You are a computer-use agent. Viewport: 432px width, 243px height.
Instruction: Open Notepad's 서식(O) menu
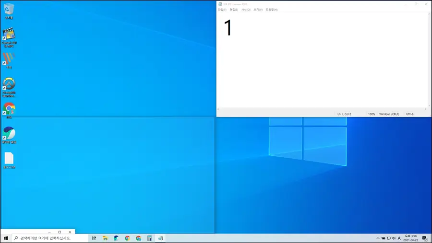pos(246,10)
